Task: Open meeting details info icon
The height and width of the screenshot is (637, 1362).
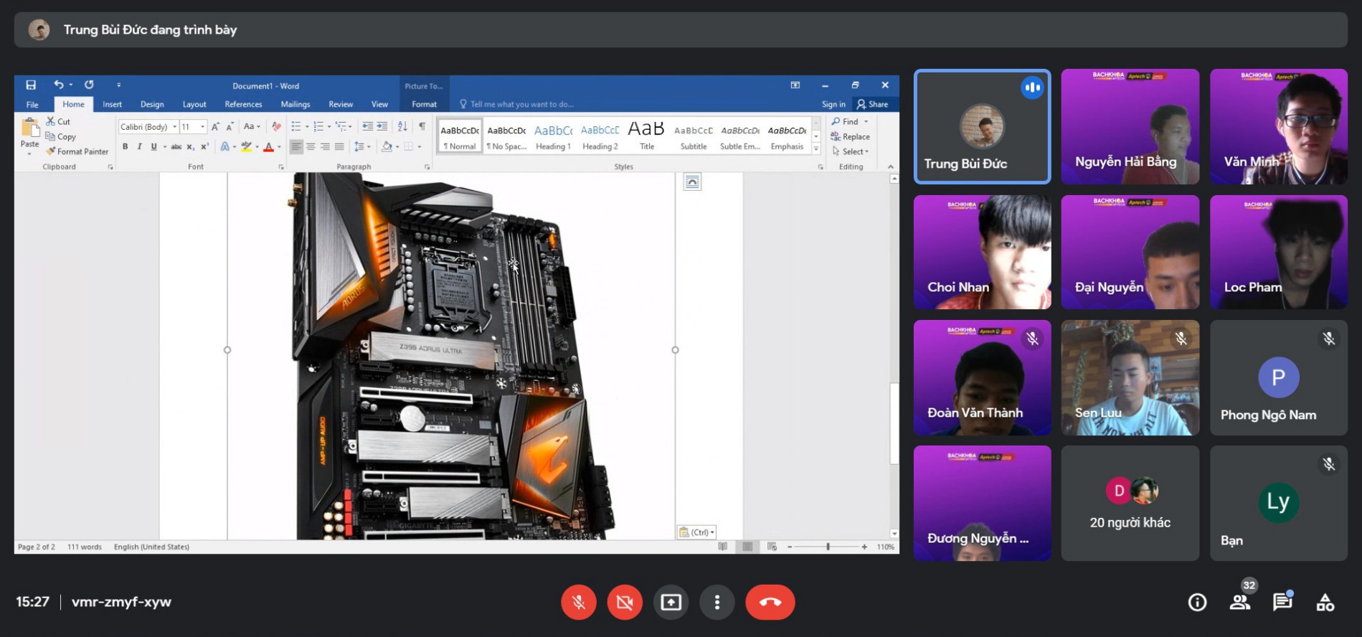Action: [1197, 602]
